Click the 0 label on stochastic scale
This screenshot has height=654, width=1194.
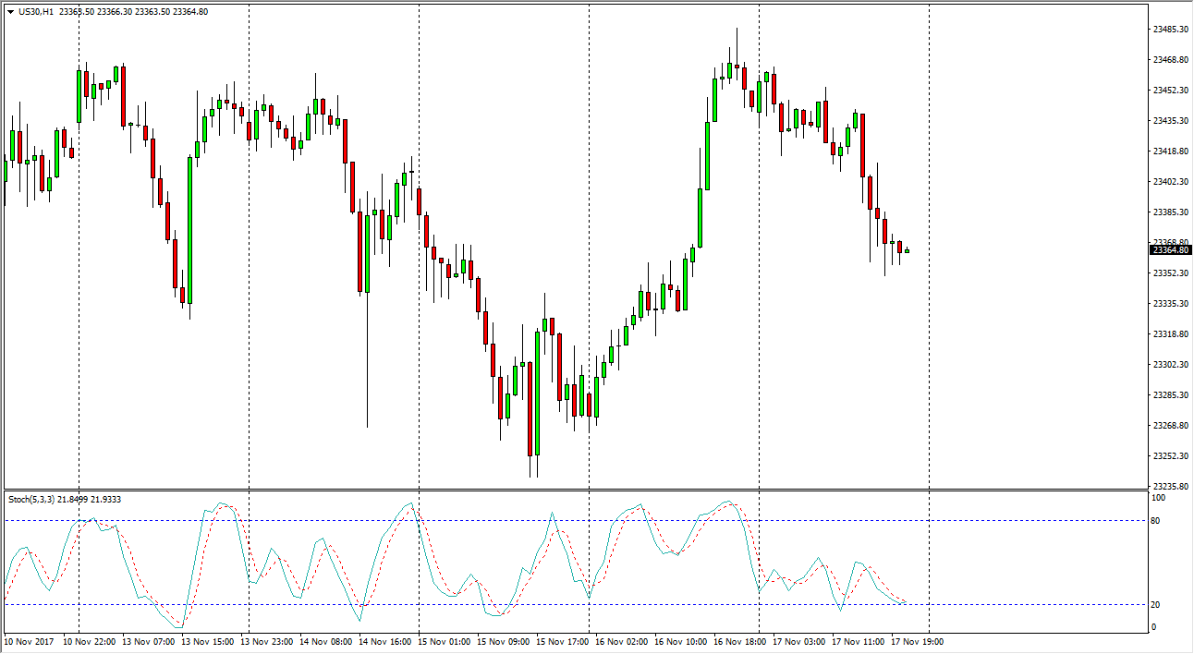point(1154,627)
